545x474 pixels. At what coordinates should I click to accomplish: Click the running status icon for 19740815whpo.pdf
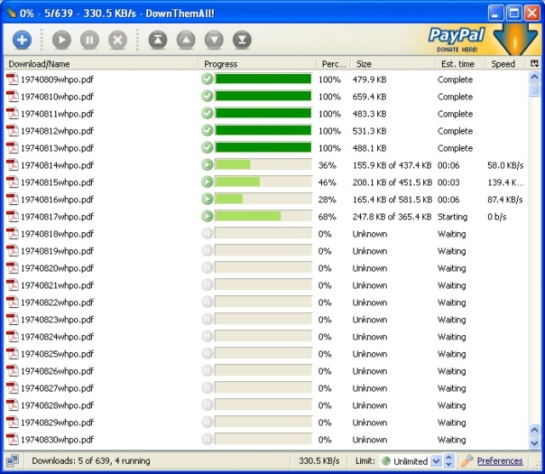207,181
